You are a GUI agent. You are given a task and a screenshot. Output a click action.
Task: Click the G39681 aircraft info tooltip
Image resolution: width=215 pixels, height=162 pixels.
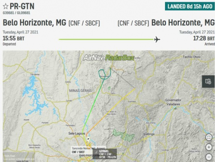(x=105, y=154)
